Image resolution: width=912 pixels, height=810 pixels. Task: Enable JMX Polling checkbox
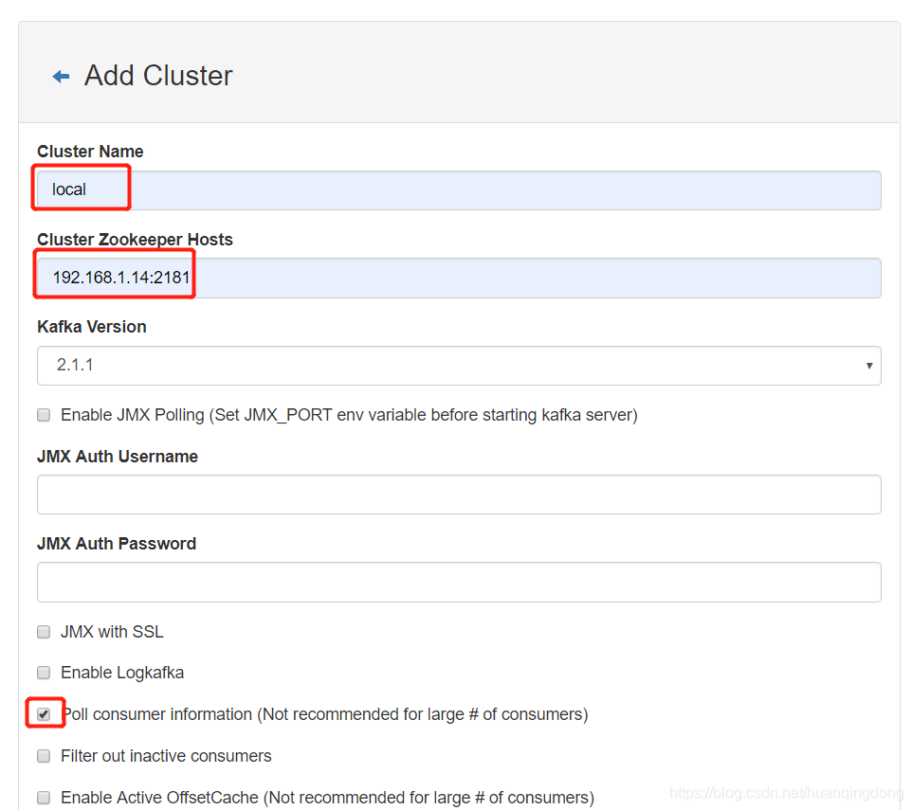(44, 415)
